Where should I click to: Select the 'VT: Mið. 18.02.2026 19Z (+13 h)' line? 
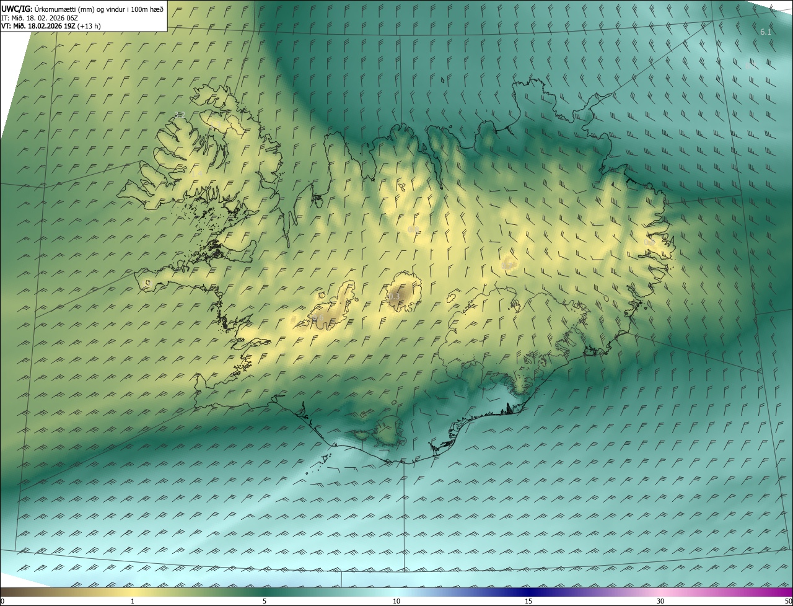[x=51, y=26]
